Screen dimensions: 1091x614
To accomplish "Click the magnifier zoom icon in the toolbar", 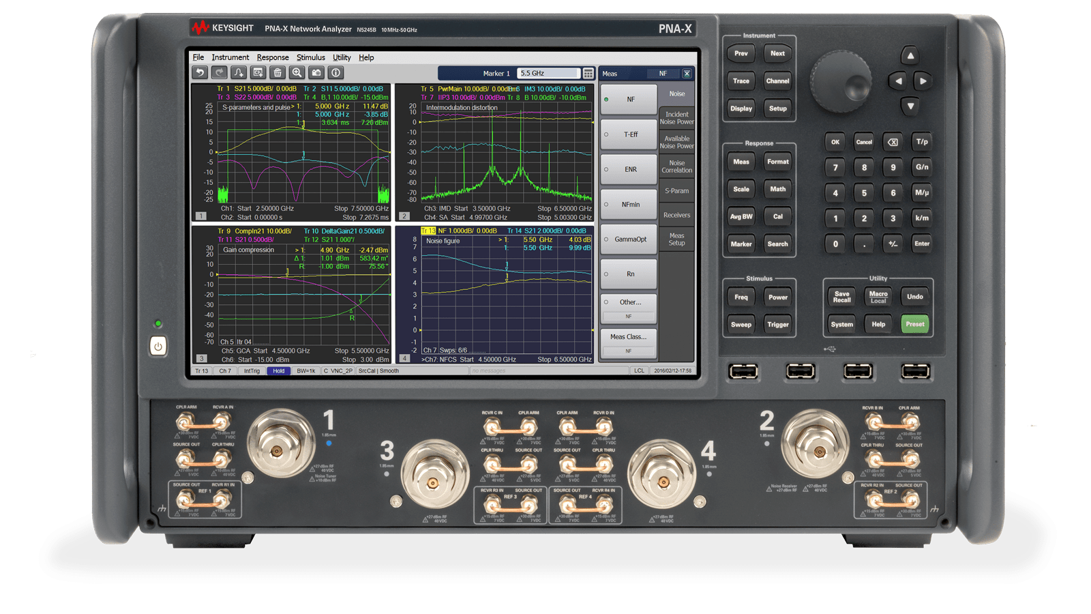I will click(297, 72).
